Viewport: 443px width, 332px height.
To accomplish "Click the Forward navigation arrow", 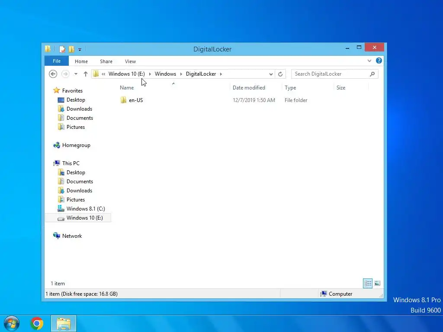I will [65, 74].
